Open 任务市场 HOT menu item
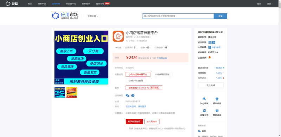 point(103,4)
